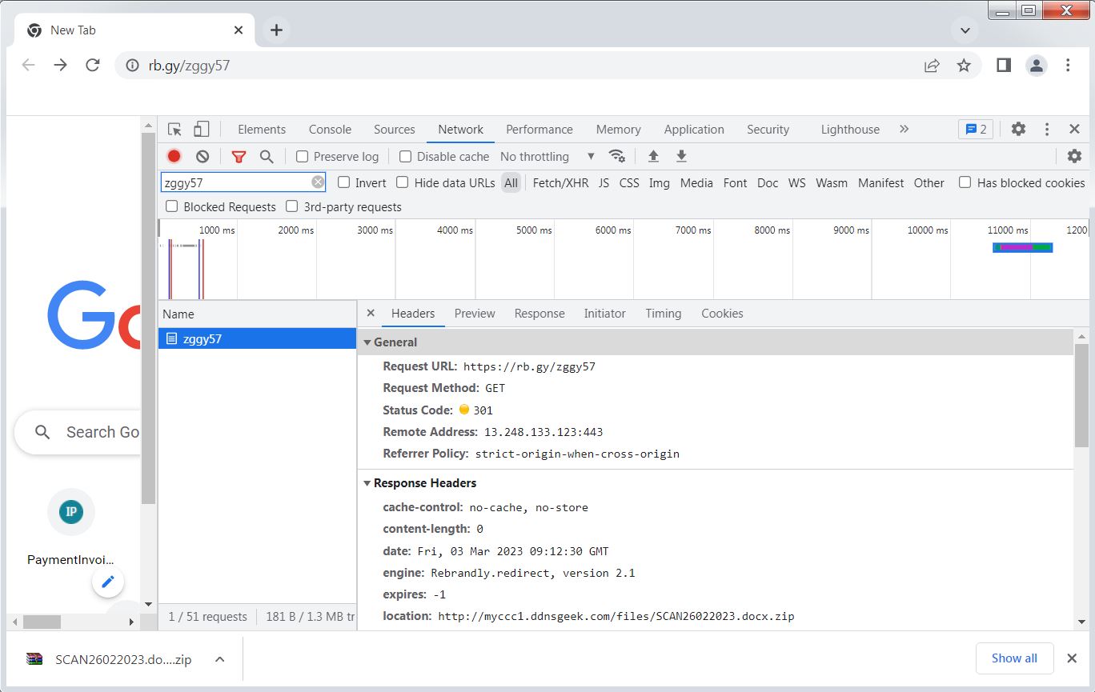1095x692 pixels.
Task: Filter requests by Fetch/XHR type
Action: pyautogui.click(x=560, y=183)
